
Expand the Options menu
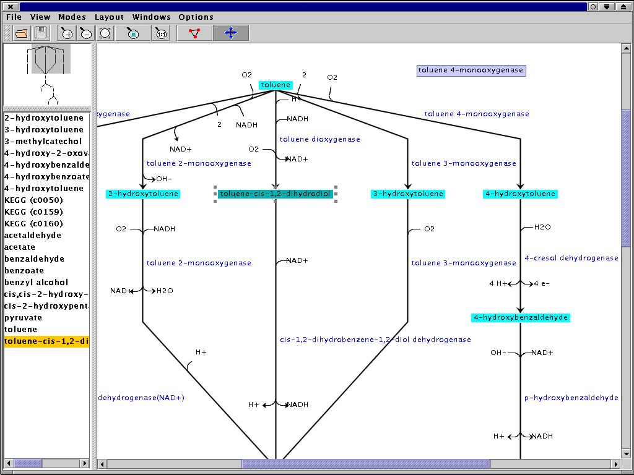click(x=196, y=17)
